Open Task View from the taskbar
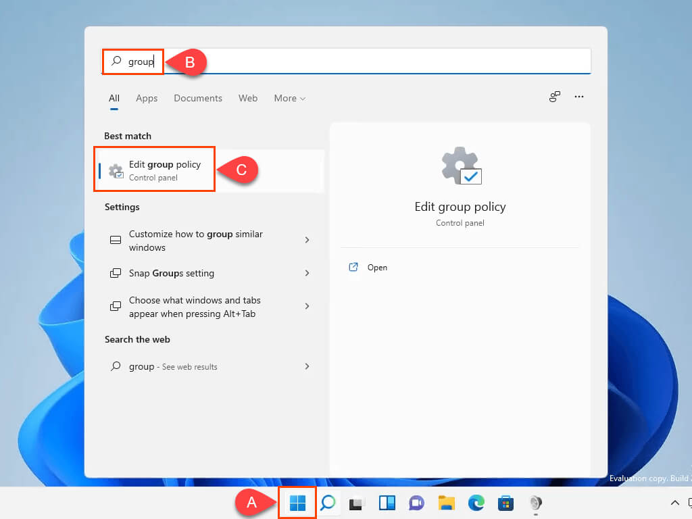 [x=356, y=503]
